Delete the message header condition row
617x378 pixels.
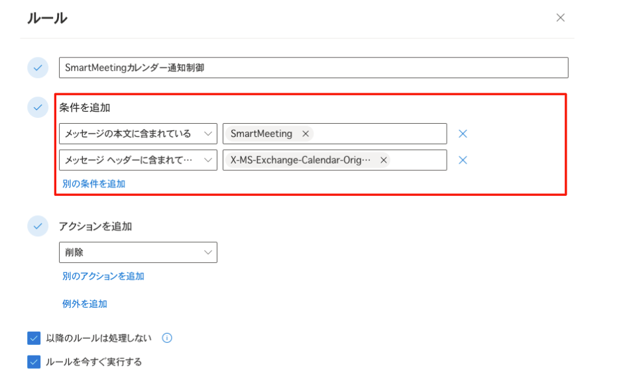(x=463, y=160)
